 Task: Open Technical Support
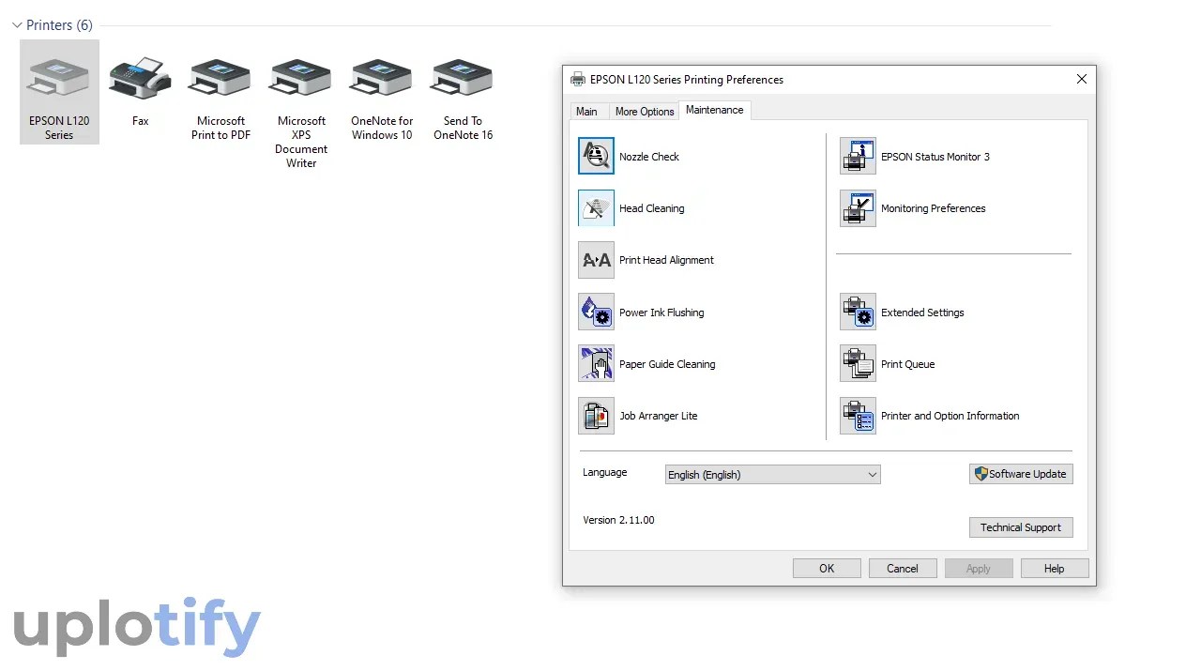pos(1021,527)
